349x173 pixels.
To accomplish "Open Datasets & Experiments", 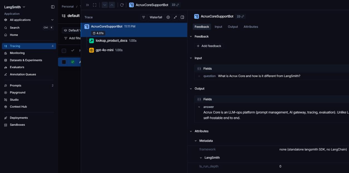I will point(29,60).
